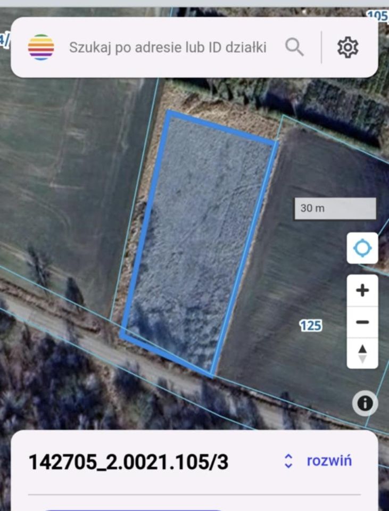This screenshot has height=511, width=389.
Task: Tap the rainbow striped app logo
Action: point(41,47)
